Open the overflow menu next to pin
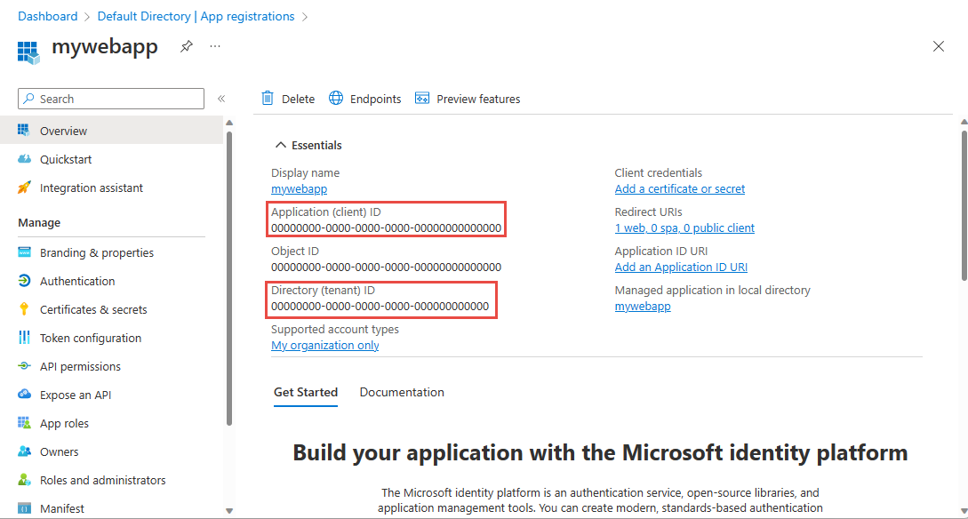The width and height of the screenshot is (968, 519). pos(214,46)
